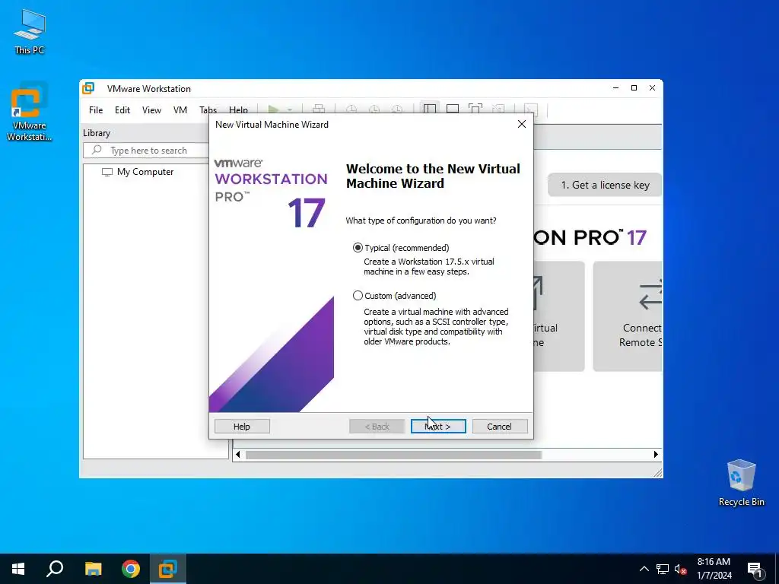779x584 pixels.
Task: Open File Explorer from the taskbar
Action: click(x=93, y=569)
